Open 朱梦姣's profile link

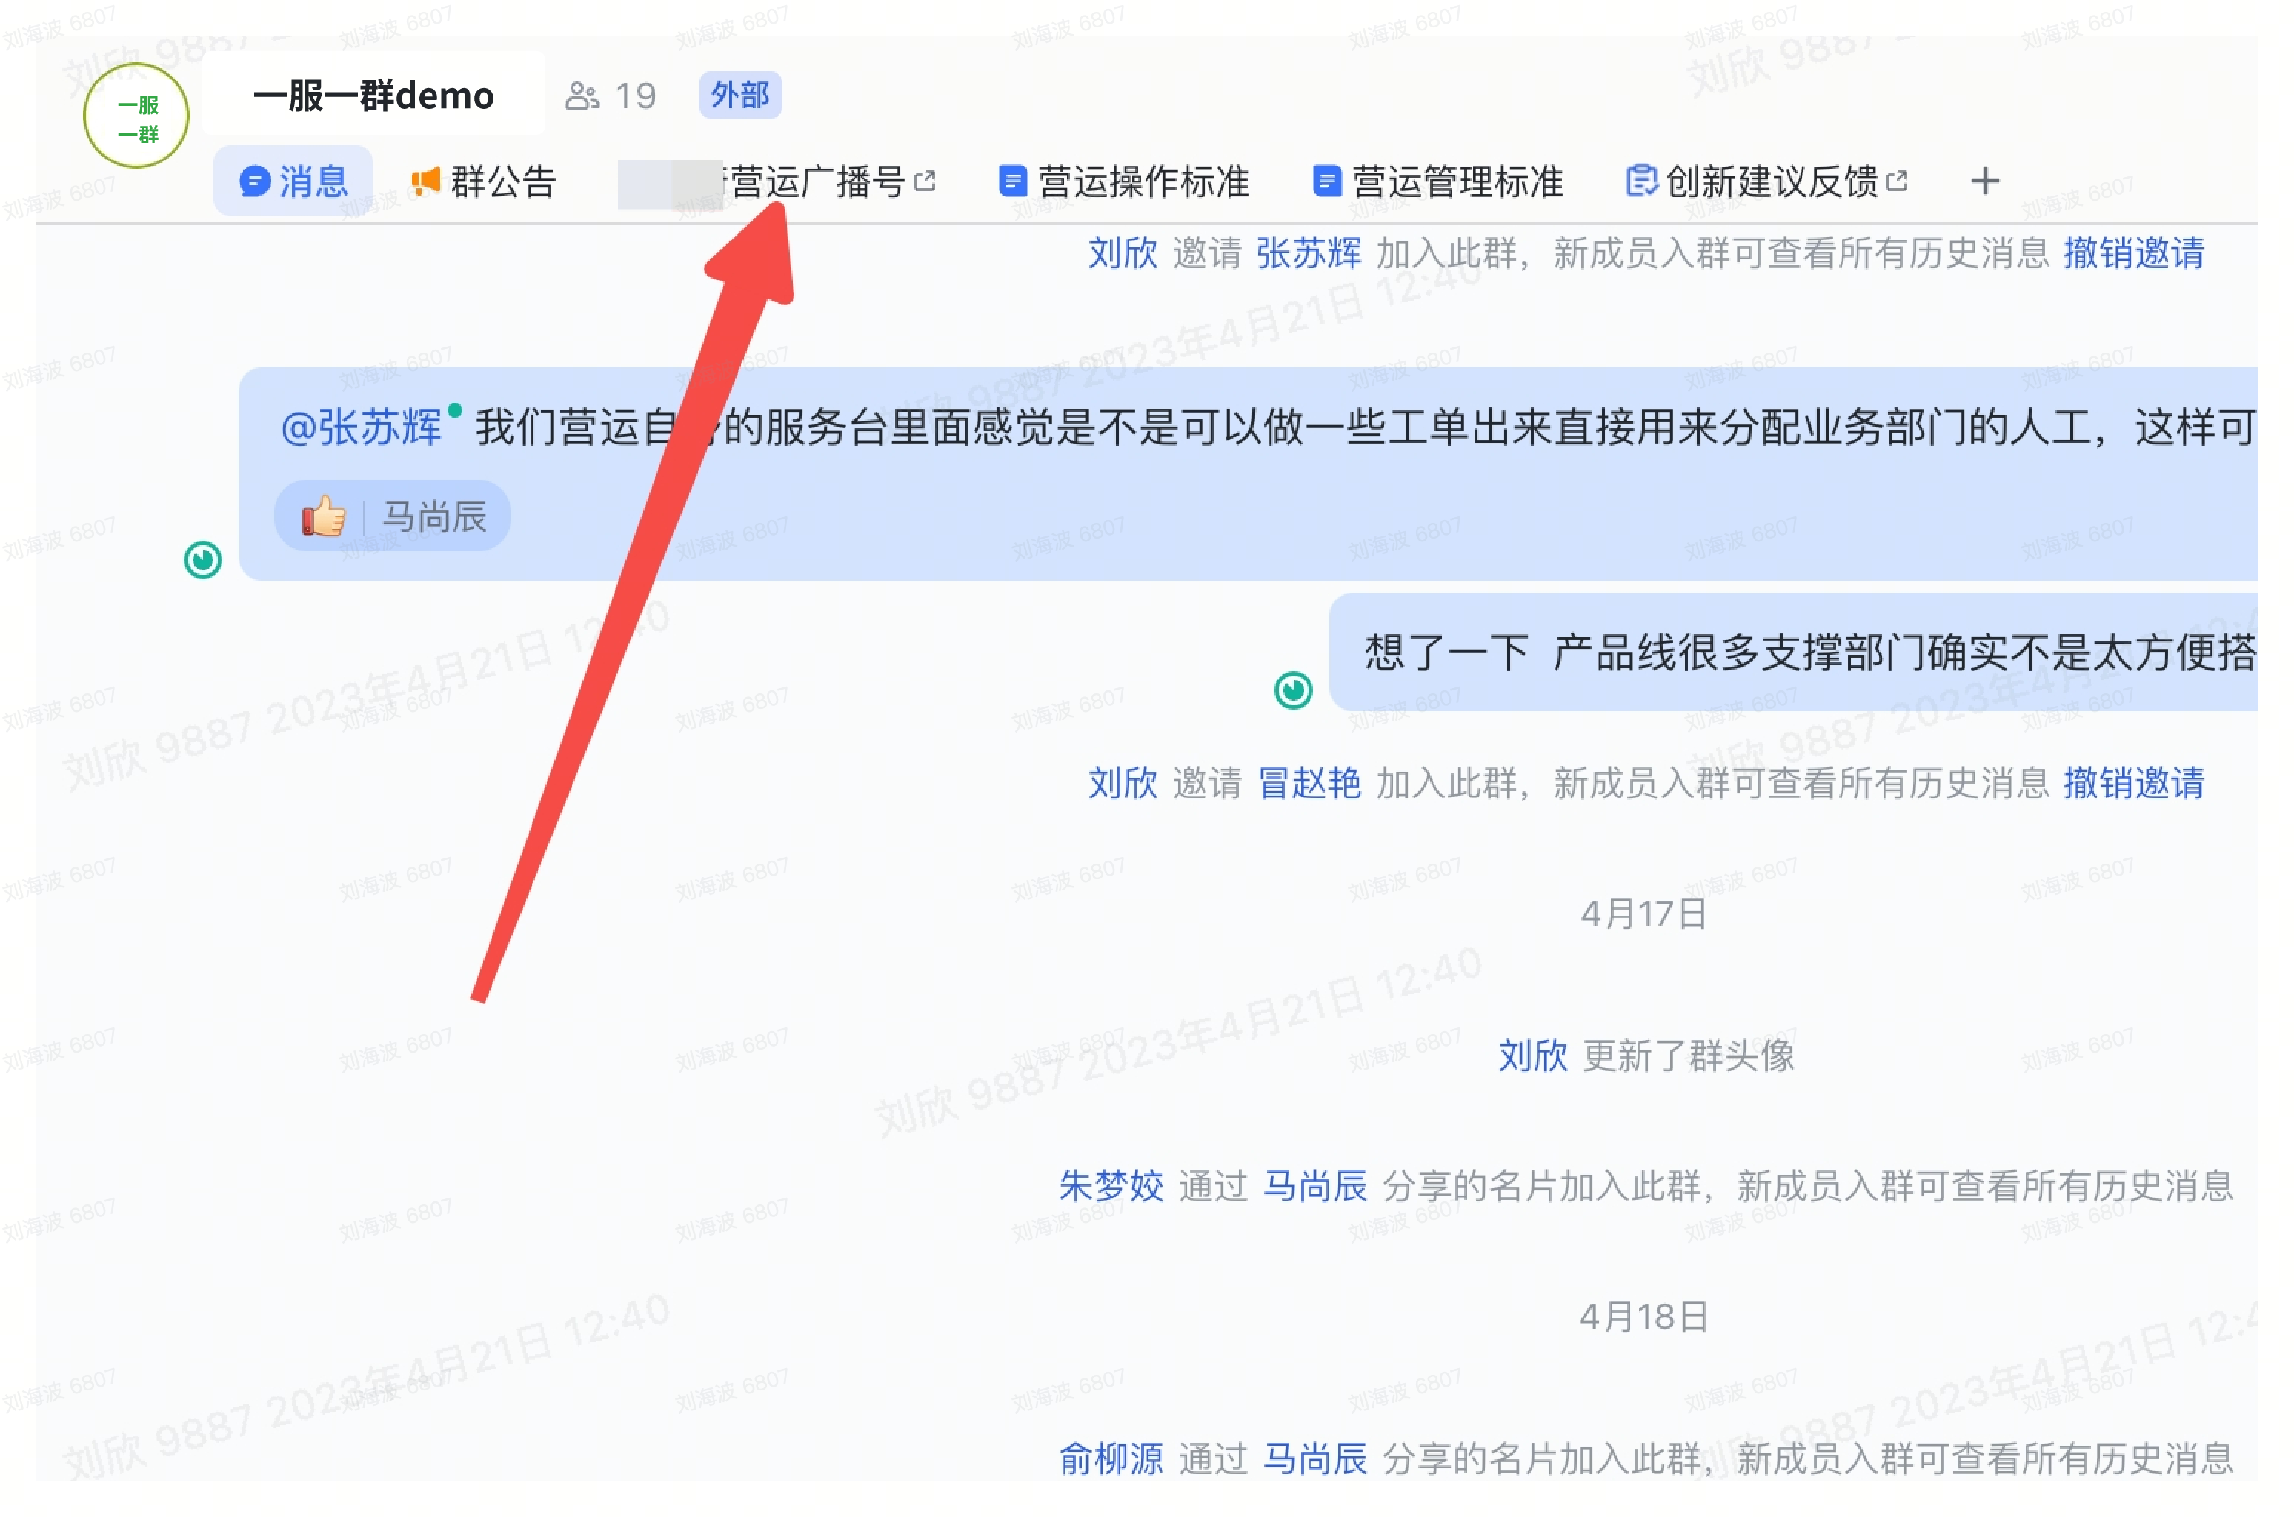[x=1111, y=1186]
